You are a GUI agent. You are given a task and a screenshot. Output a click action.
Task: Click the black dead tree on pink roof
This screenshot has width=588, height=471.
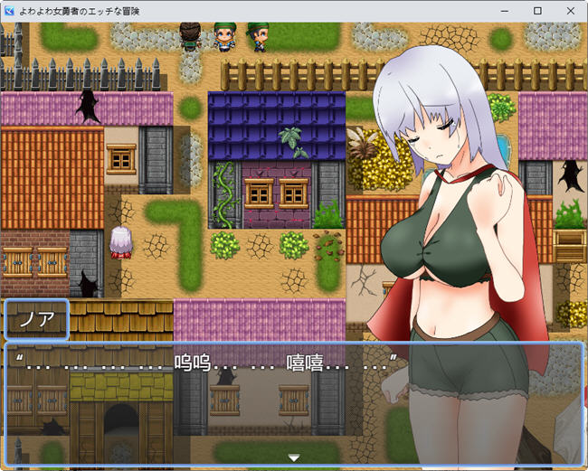[x=89, y=106]
